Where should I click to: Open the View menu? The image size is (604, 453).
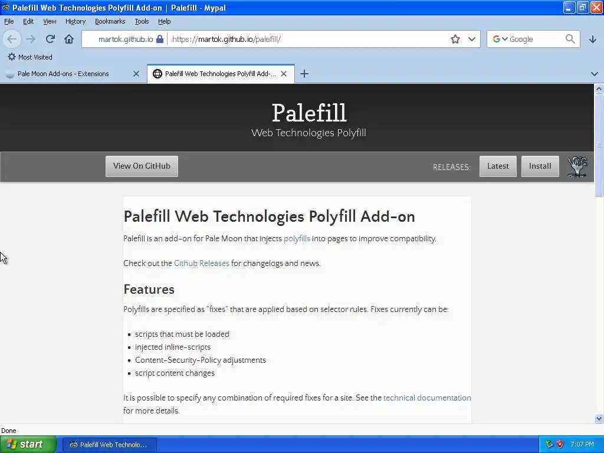pyautogui.click(x=50, y=21)
